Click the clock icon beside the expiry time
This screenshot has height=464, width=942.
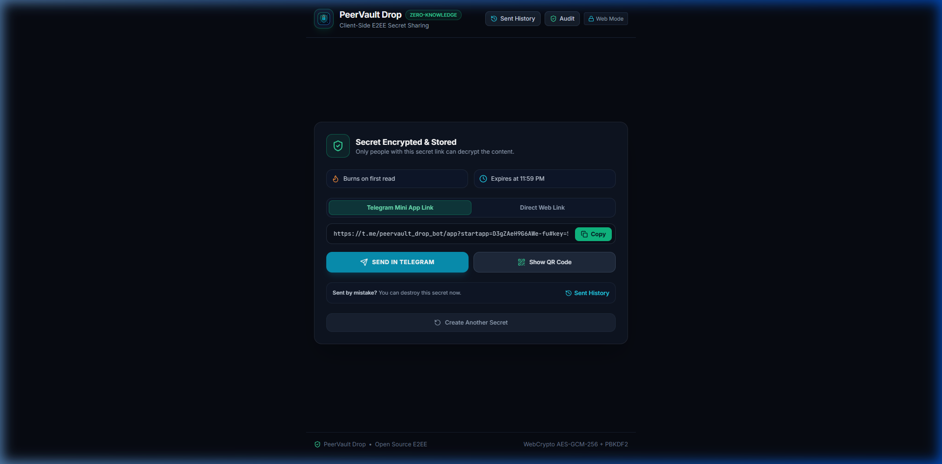tap(483, 179)
